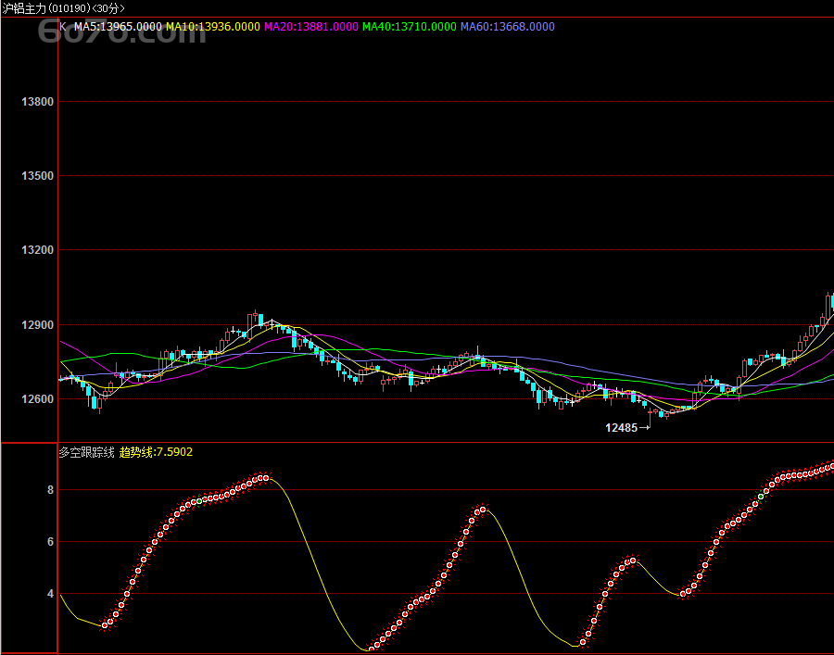Click the indicator axis label 8
Screen dimensions: 834x655
tap(51, 490)
